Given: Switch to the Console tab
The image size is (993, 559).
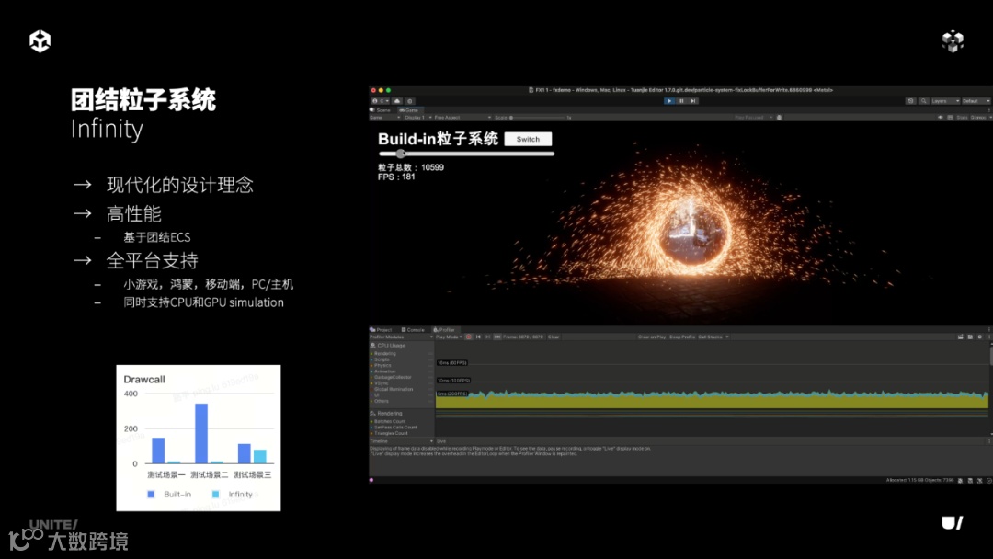Looking at the screenshot, I should click(x=413, y=330).
